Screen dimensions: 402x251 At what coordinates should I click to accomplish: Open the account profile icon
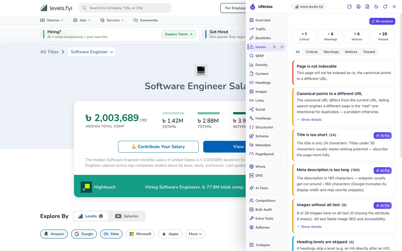point(358,7)
